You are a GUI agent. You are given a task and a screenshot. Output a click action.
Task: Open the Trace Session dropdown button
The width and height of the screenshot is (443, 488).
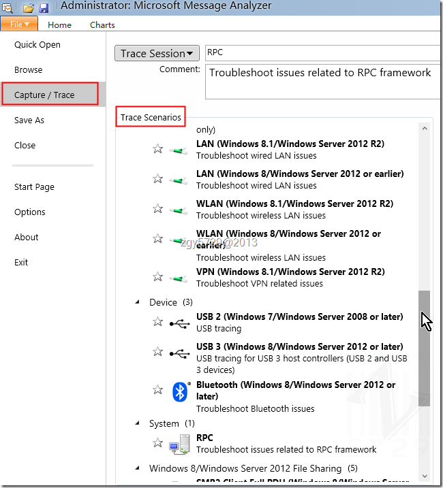(157, 53)
